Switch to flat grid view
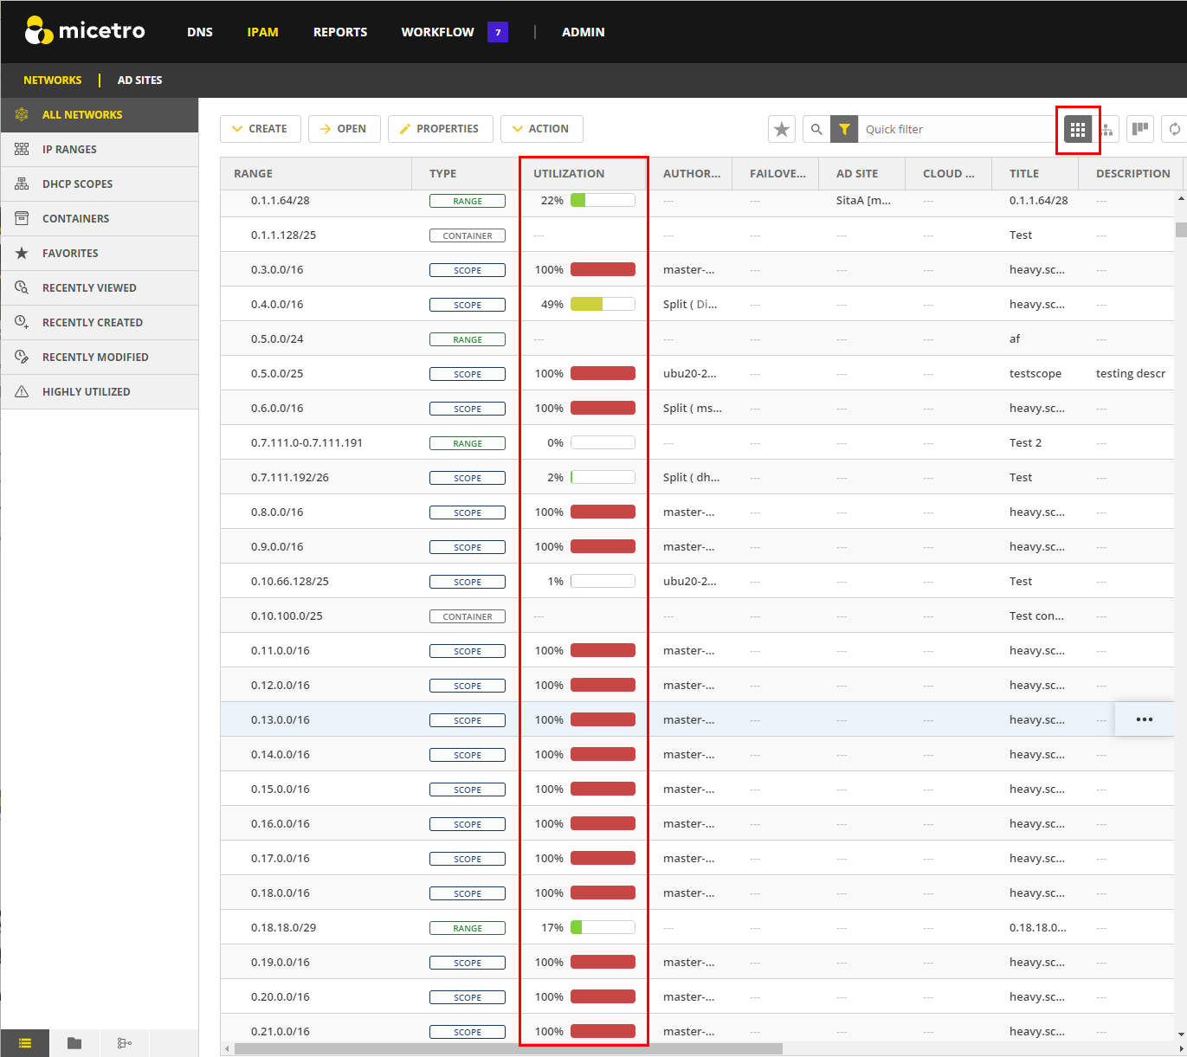Image resolution: width=1187 pixels, height=1057 pixels. 1078,130
